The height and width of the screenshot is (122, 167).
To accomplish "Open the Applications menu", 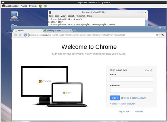I will [12, 6].
